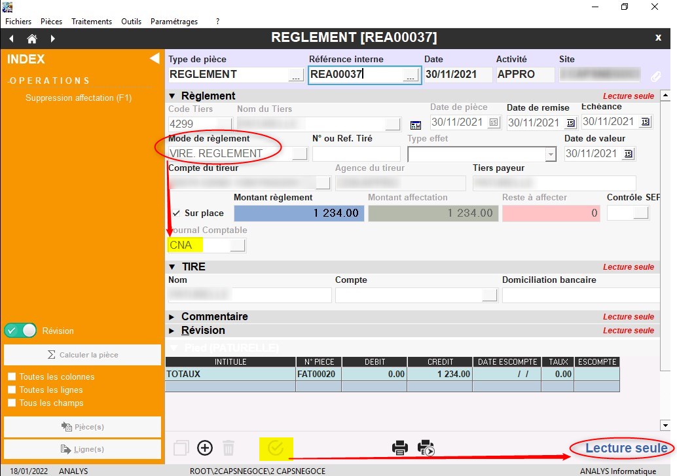This screenshot has width=677, height=476.
Task: Open the Type effet dropdown
Action: (x=550, y=154)
